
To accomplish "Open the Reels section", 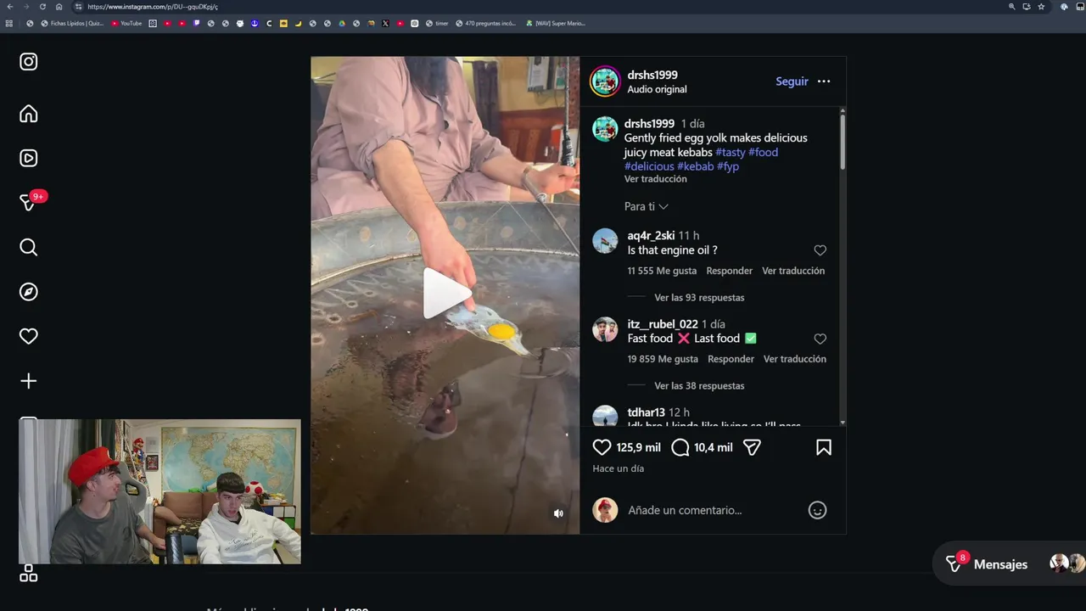I will click(29, 158).
